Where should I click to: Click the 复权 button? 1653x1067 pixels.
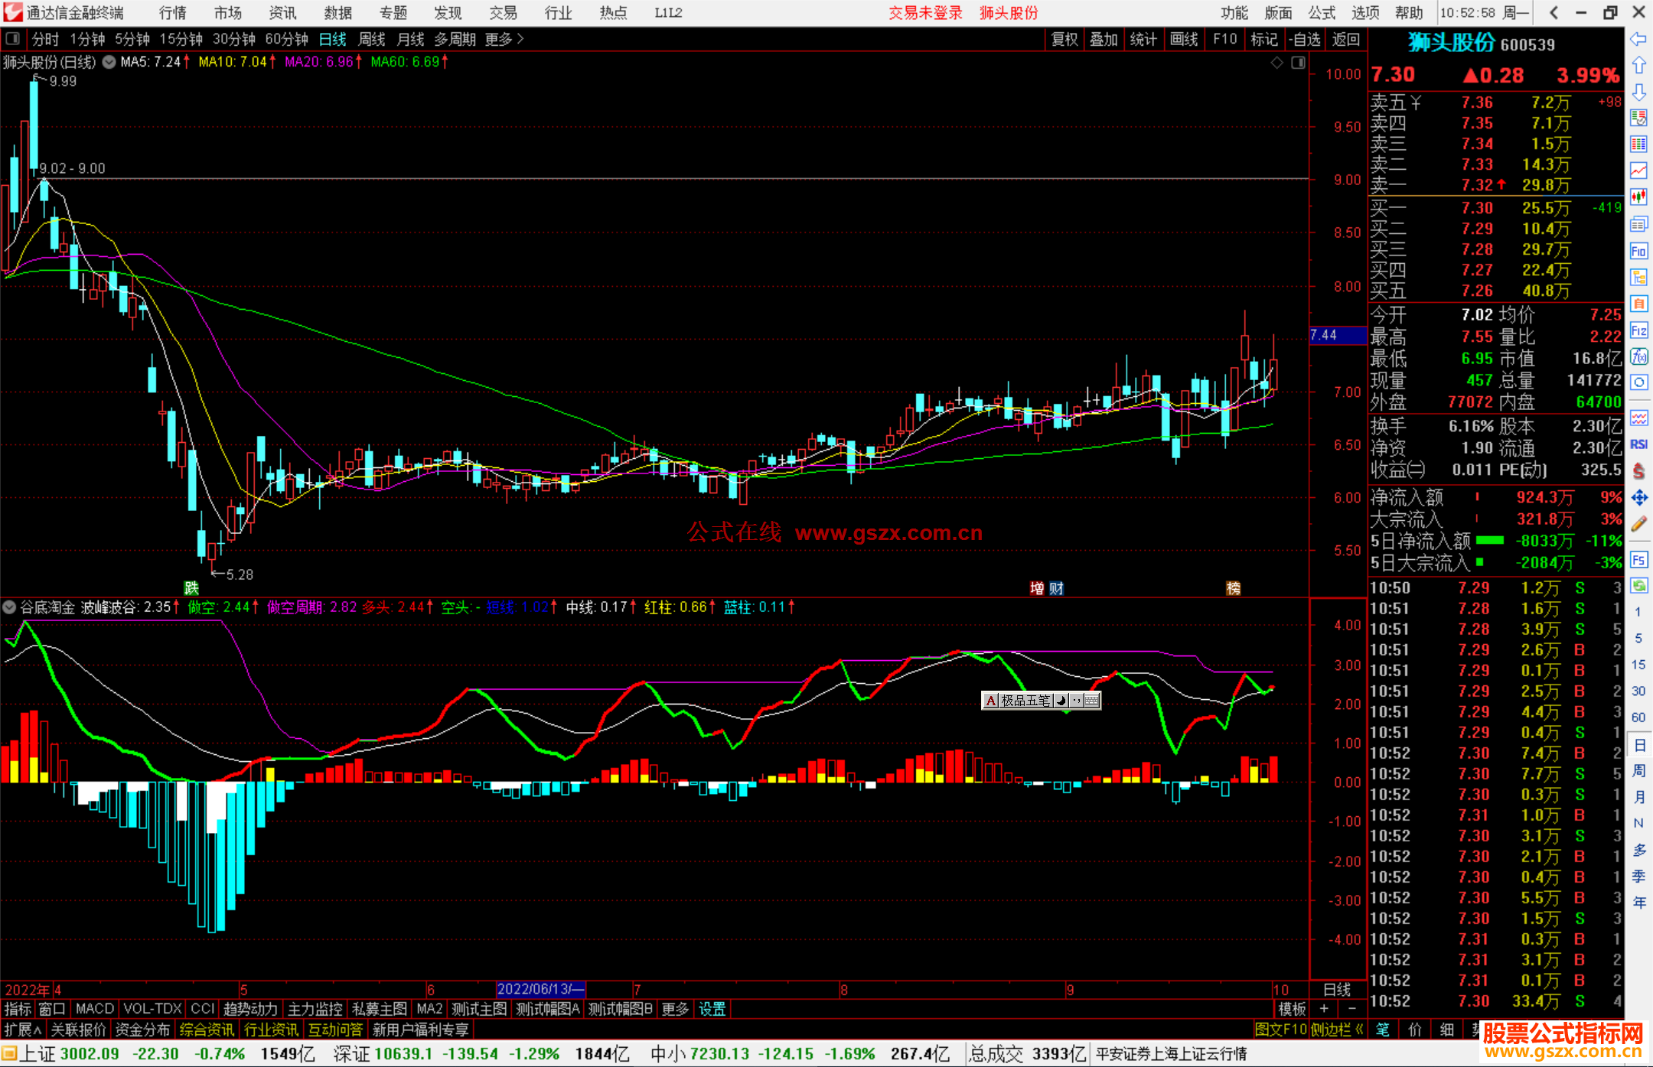point(1065,39)
